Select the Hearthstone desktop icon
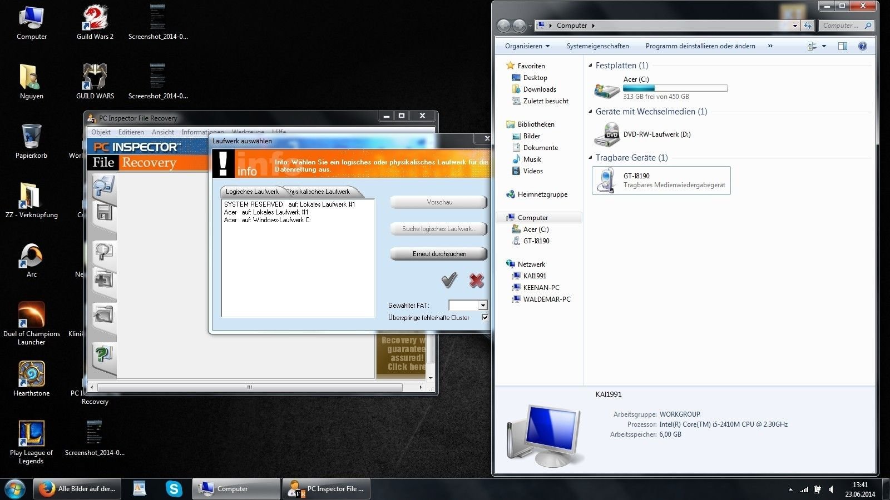The width and height of the screenshot is (890, 500). tap(32, 378)
